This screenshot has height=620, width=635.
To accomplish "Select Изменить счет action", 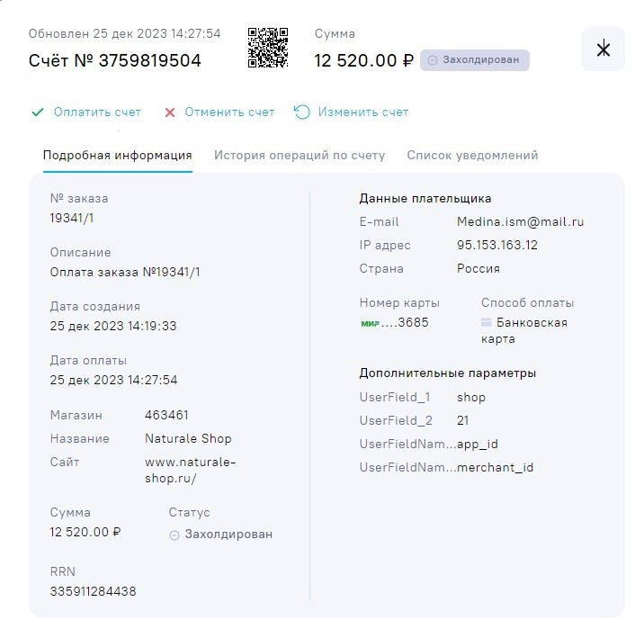I will [x=362, y=112].
